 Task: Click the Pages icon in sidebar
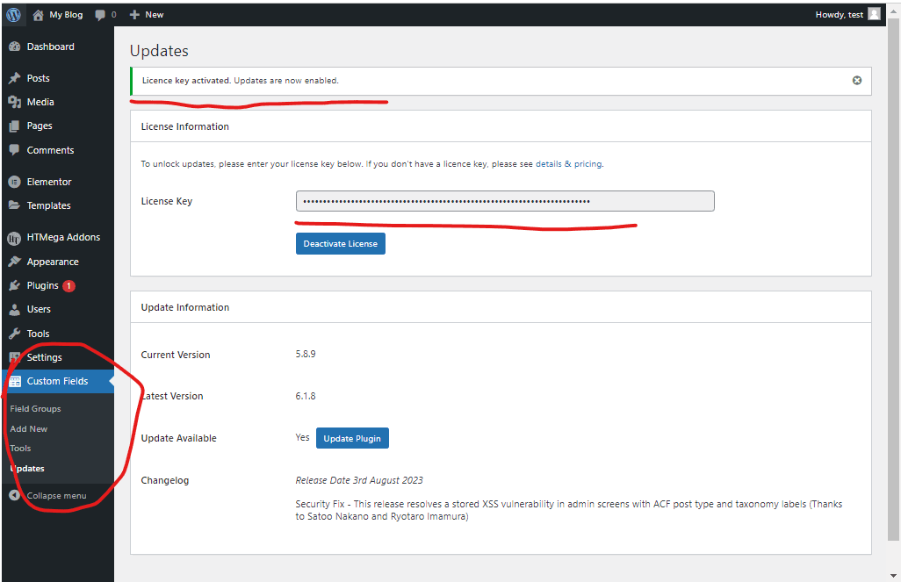tap(14, 126)
